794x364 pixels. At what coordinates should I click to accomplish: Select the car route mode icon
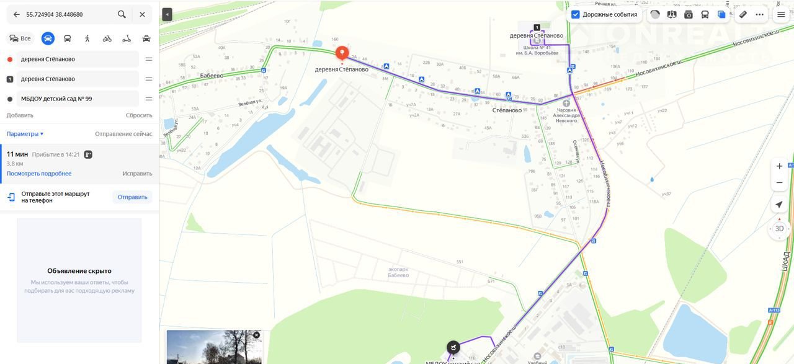[48, 38]
